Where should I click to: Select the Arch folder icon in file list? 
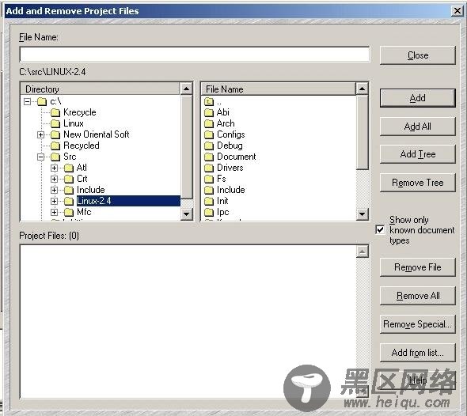pyautogui.click(x=209, y=123)
